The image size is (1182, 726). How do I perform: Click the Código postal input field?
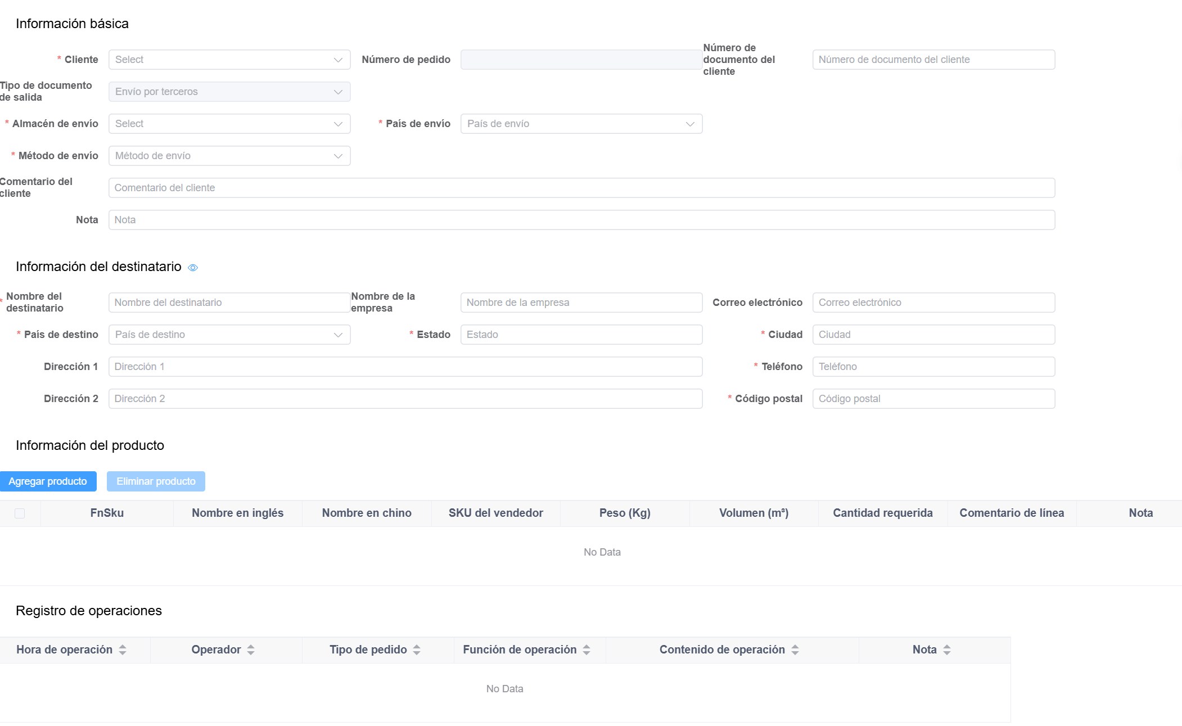[x=933, y=399]
